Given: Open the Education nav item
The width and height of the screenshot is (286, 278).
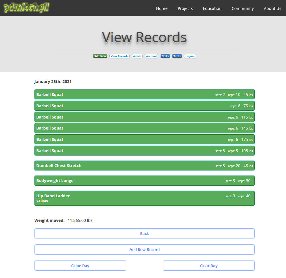Looking at the screenshot, I should click(x=212, y=8).
